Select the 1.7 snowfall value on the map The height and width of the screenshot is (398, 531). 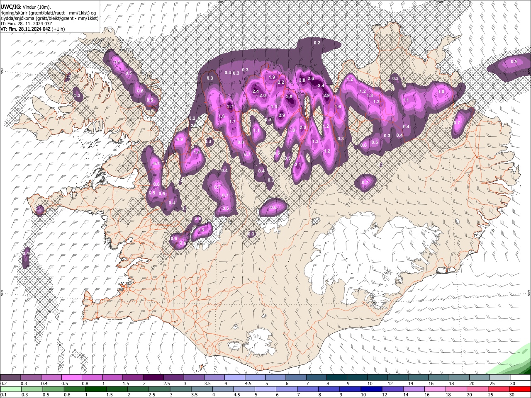click(x=232, y=122)
